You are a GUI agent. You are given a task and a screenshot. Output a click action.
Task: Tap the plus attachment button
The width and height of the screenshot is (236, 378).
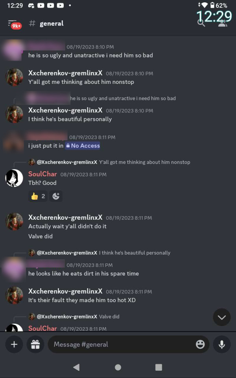coord(14,344)
